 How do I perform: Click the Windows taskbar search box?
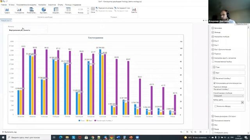pyautogui.click(x=29, y=137)
